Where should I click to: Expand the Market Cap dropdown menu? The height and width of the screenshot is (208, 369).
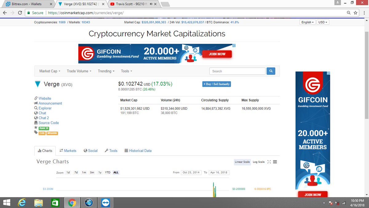50,71
